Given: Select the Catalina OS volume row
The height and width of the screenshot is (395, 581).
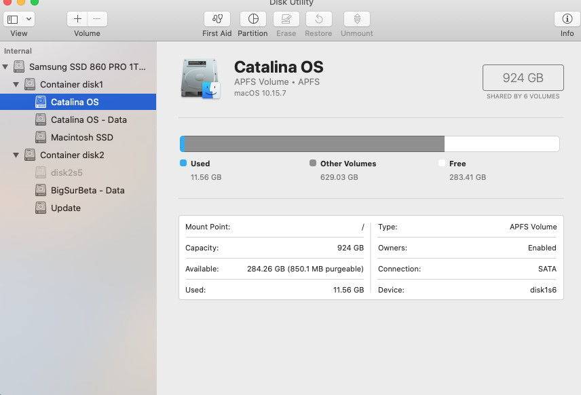Looking at the screenshot, I should point(78,102).
